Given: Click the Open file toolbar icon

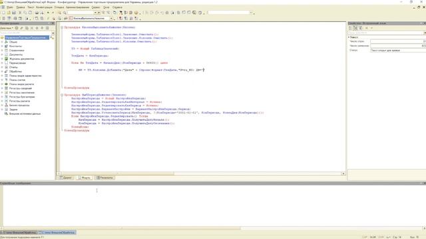Looking at the screenshot, I should 9,13.
